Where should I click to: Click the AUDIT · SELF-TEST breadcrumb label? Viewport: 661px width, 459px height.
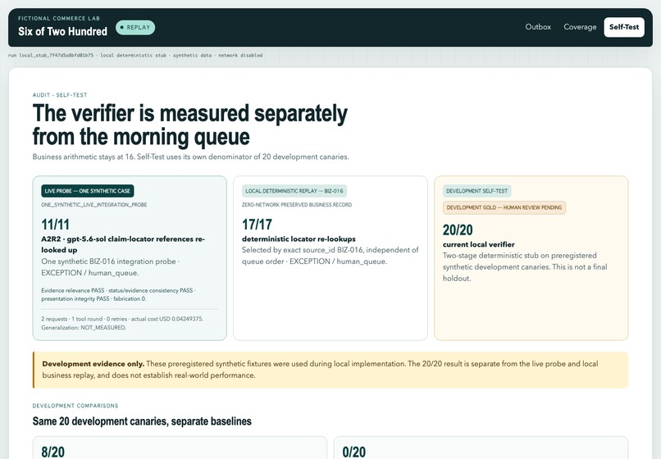point(60,95)
